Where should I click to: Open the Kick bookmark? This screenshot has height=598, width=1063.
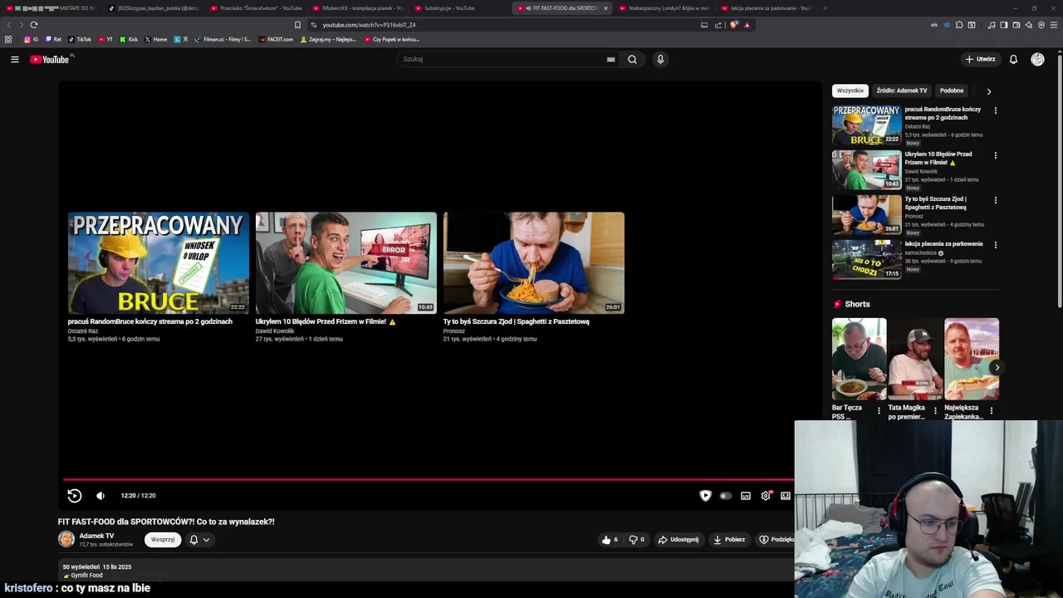(129, 39)
